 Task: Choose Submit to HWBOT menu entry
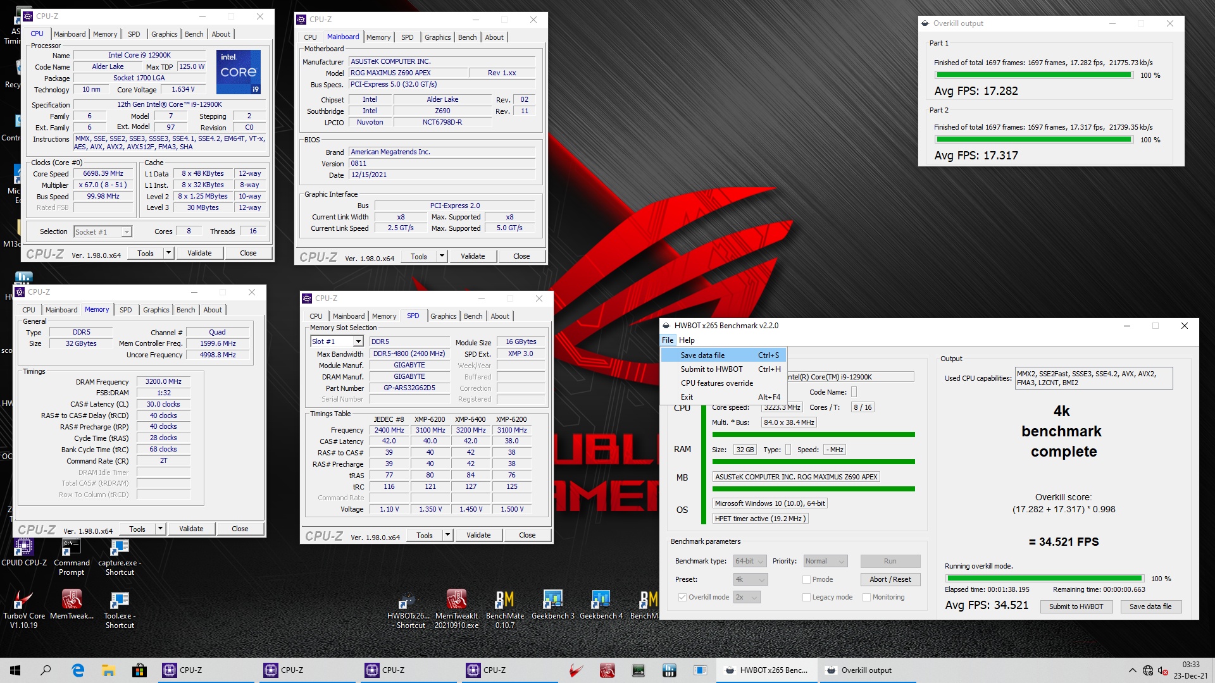coord(723,369)
